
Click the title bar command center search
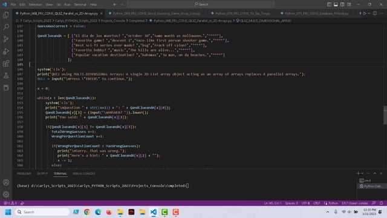point(201,4)
